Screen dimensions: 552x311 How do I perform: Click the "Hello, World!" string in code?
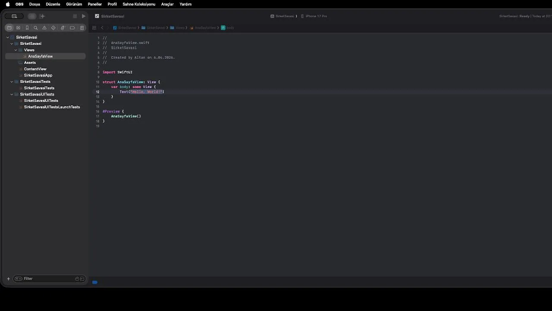click(146, 92)
